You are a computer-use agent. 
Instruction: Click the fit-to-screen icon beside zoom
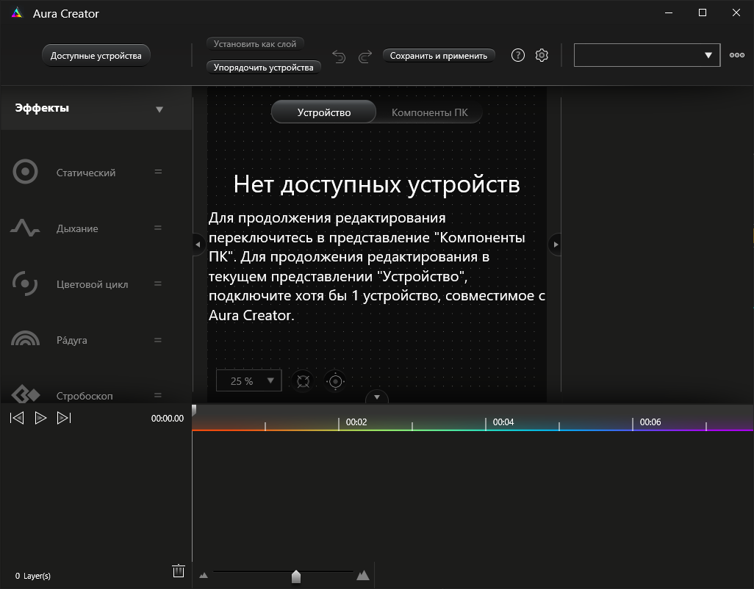pyautogui.click(x=302, y=380)
